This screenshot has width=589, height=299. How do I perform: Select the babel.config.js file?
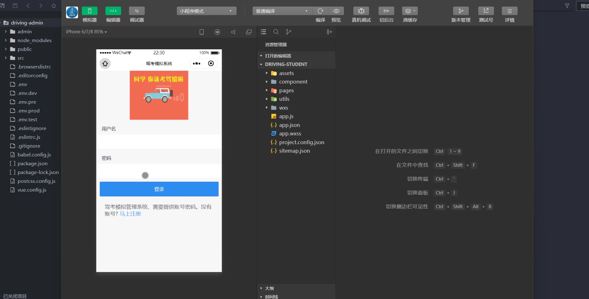click(x=31, y=155)
